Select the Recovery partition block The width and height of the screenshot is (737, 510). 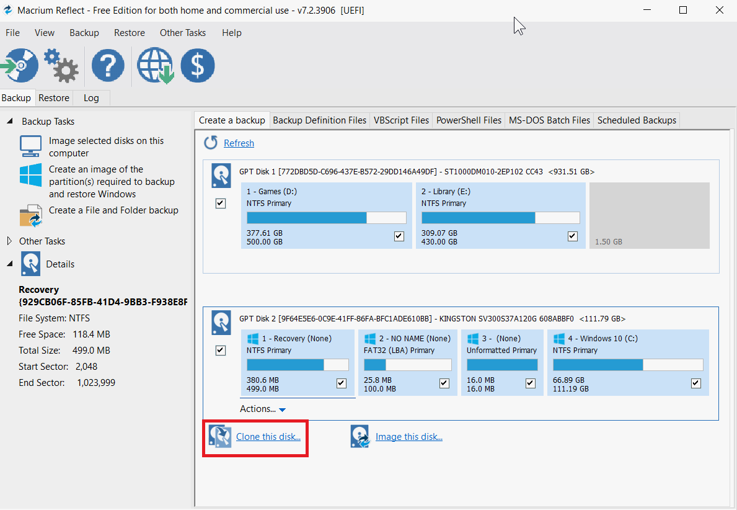298,363
